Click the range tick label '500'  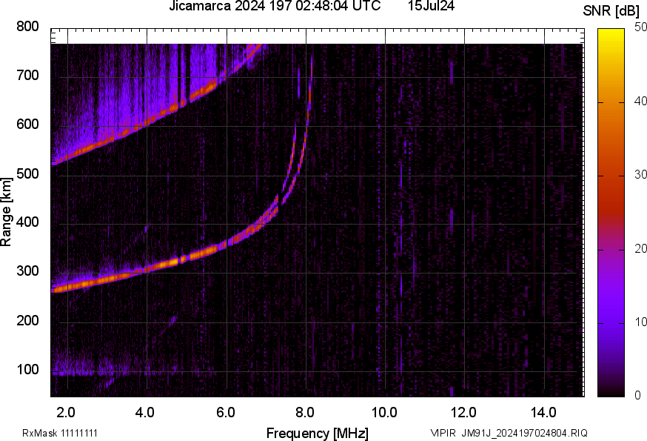click(x=27, y=173)
